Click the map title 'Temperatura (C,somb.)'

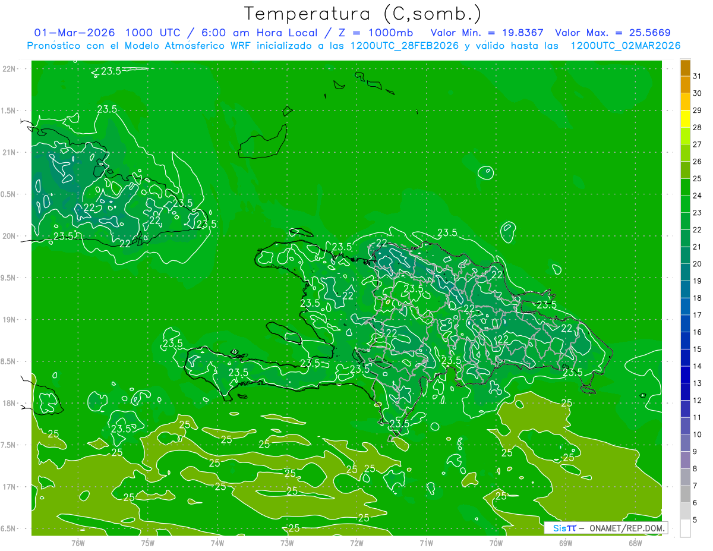pyautogui.click(x=363, y=14)
